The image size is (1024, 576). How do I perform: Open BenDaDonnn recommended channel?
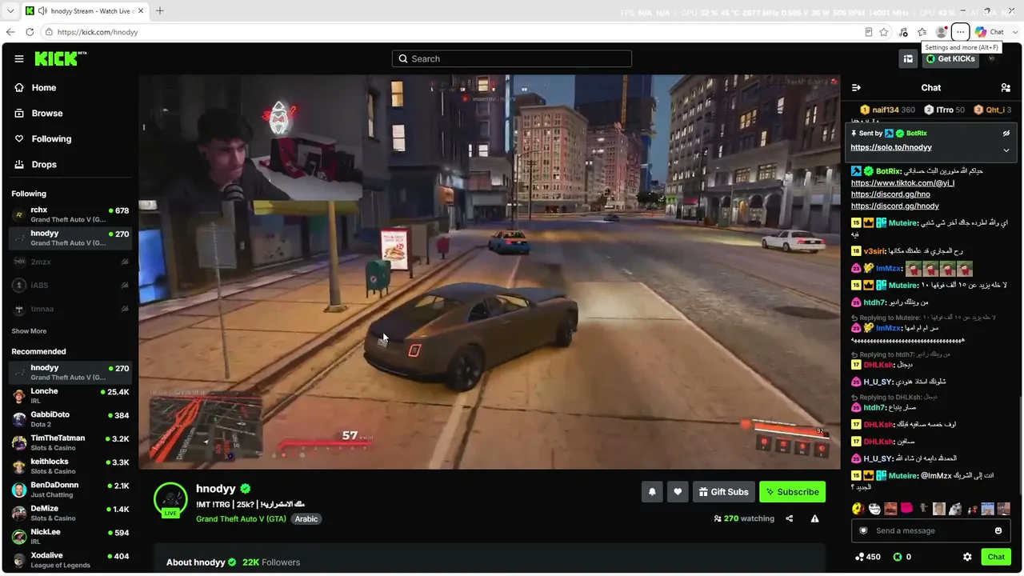point(70,490)
